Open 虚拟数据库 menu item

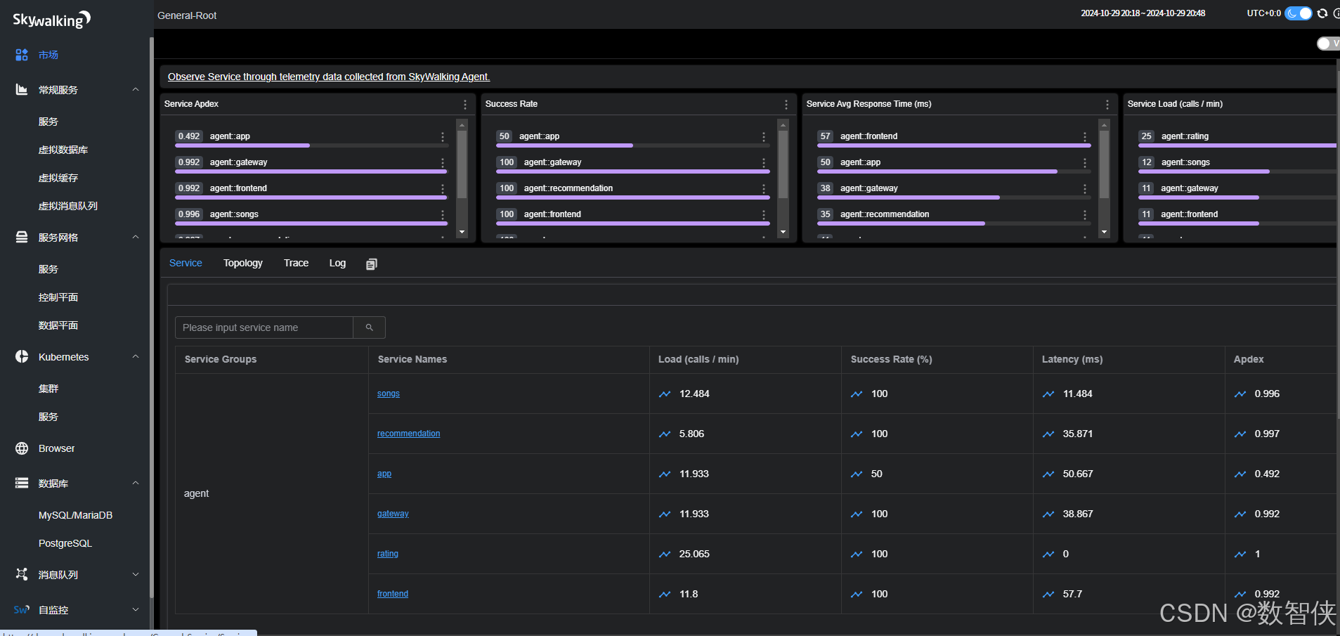point(63,150)
